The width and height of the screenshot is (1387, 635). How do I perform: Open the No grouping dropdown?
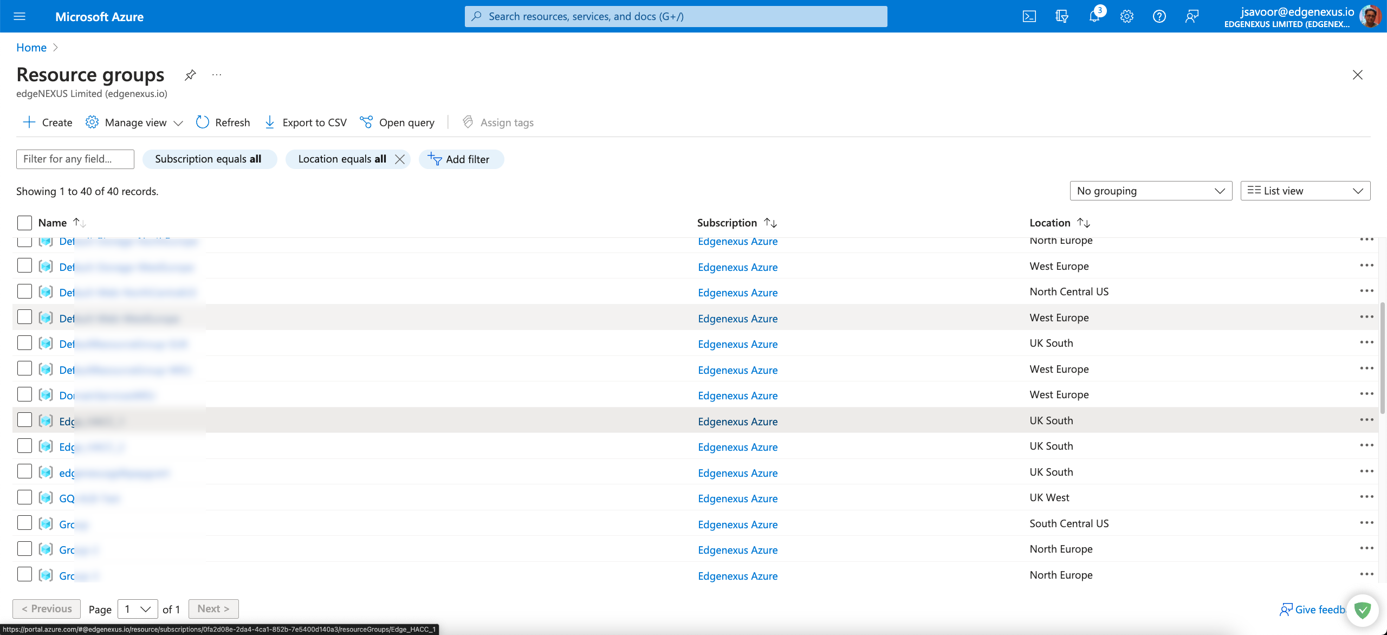(x=1151, y=191)
